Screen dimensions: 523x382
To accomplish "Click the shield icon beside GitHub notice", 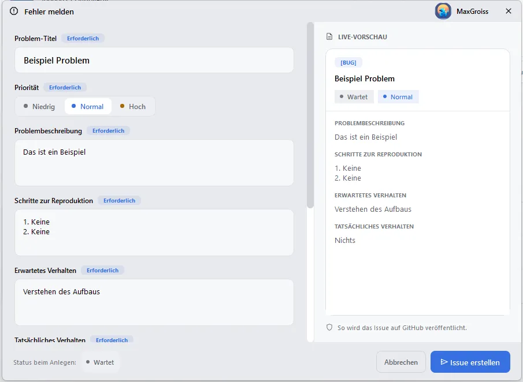I will [x=329, y=327].
